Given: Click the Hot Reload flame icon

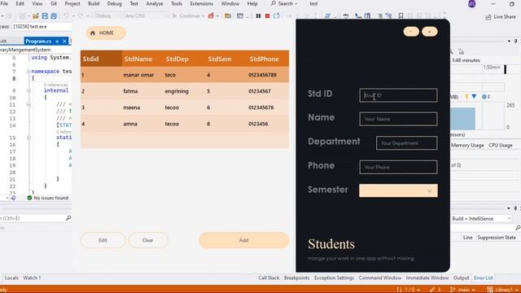Looking at the screenshot, I should coord(211,15).
